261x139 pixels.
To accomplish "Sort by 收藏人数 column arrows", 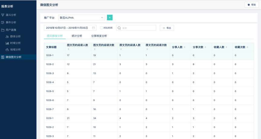I will click(x=226, y=47).
